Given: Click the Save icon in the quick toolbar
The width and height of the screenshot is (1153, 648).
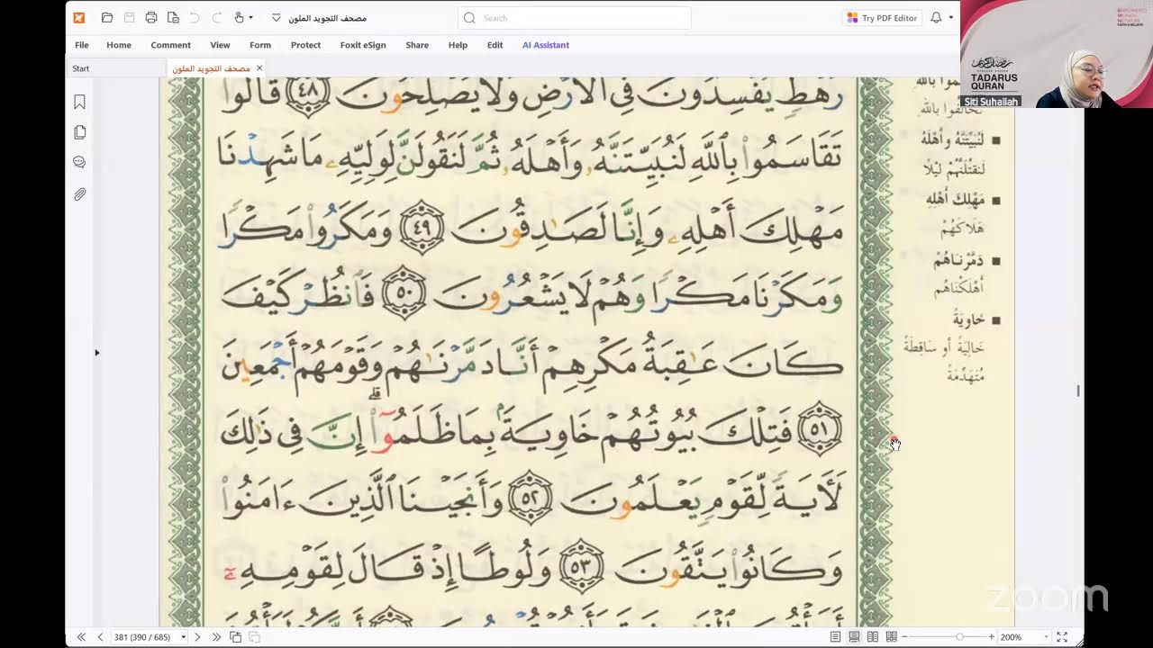Looking at the screenshot, I should coord(129,17).
